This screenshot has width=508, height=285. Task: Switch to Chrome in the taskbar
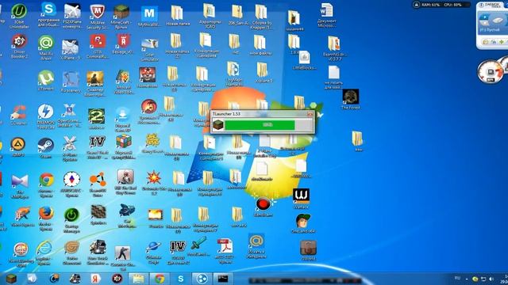click(x=159, y=279)
